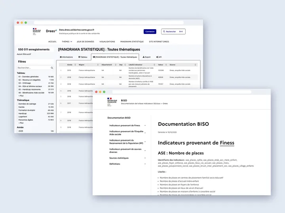Filter thématique Personnes âgées
The width and height of the screenshot is (285, 213).
coord(36,120)
